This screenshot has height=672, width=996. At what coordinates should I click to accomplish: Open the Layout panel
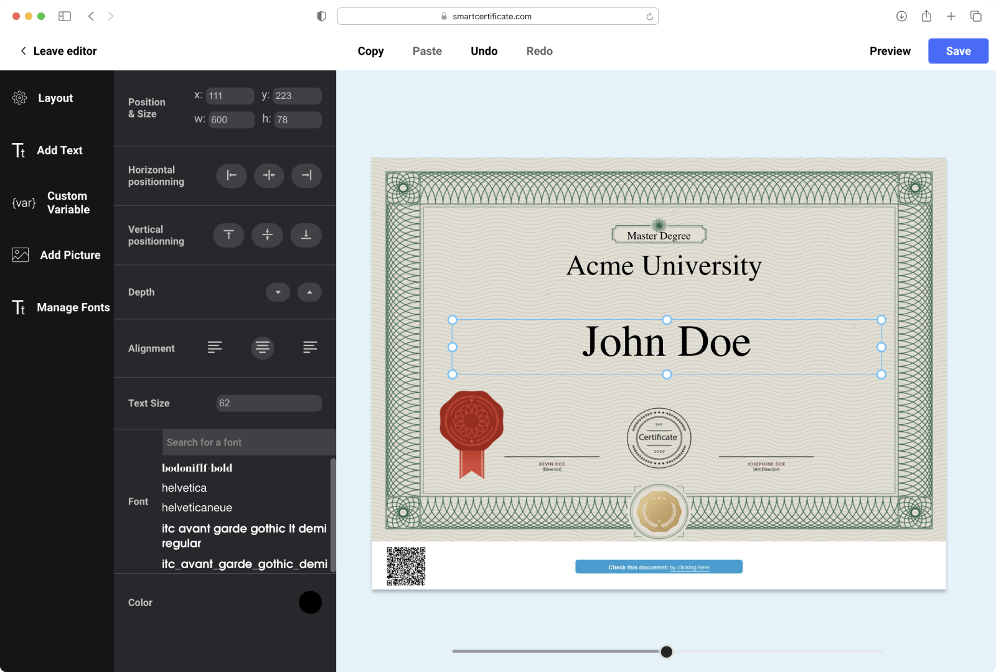[x=55, y=98]
